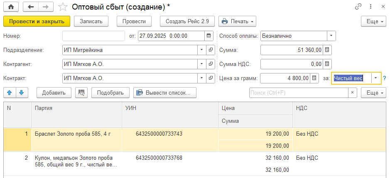The width and height of the screenshot is (390, 178).
Task: Click the Home icon button
Action: (x=11, y=7)
